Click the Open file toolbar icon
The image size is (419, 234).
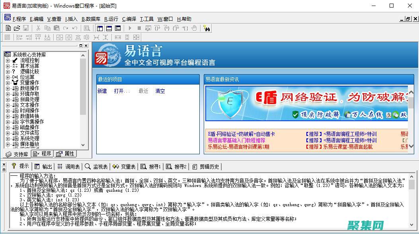click(x=17, y=28)
